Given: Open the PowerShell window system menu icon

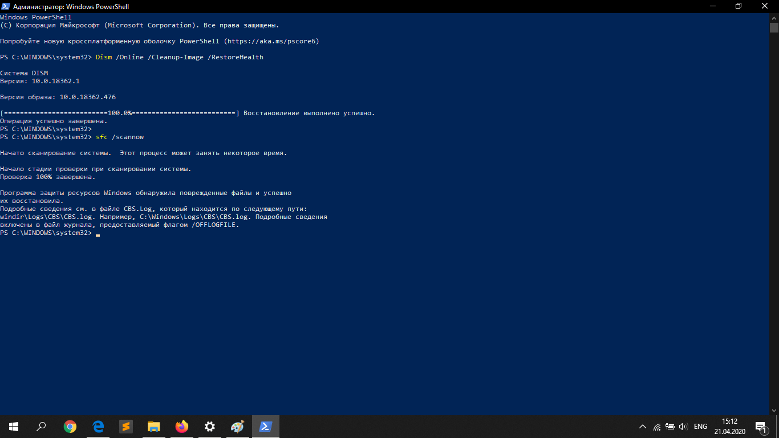Looking at the screenshot, I should (6, 6).
